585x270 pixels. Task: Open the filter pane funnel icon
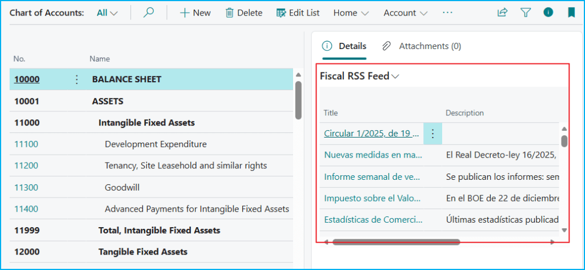point(526,13)
